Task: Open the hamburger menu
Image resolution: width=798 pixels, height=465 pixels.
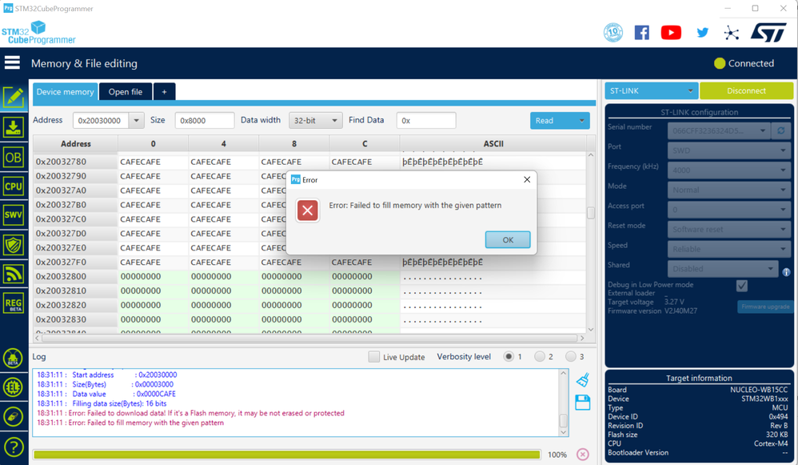Action: 12,62
